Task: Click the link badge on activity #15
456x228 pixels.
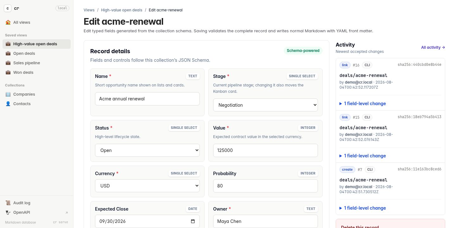Action: click(x=345, y=117)
